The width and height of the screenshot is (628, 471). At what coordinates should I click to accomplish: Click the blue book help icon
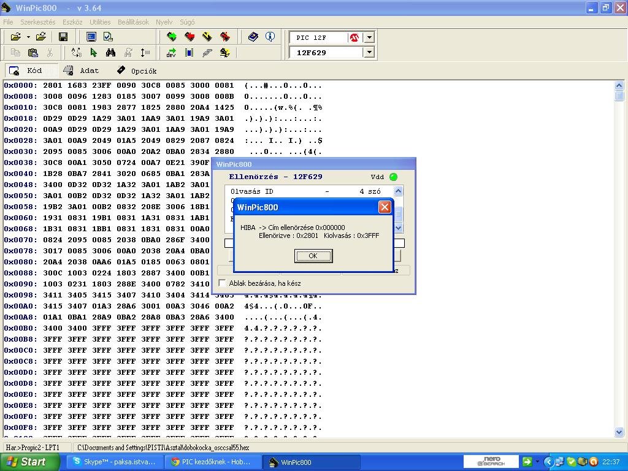point(253,37)
